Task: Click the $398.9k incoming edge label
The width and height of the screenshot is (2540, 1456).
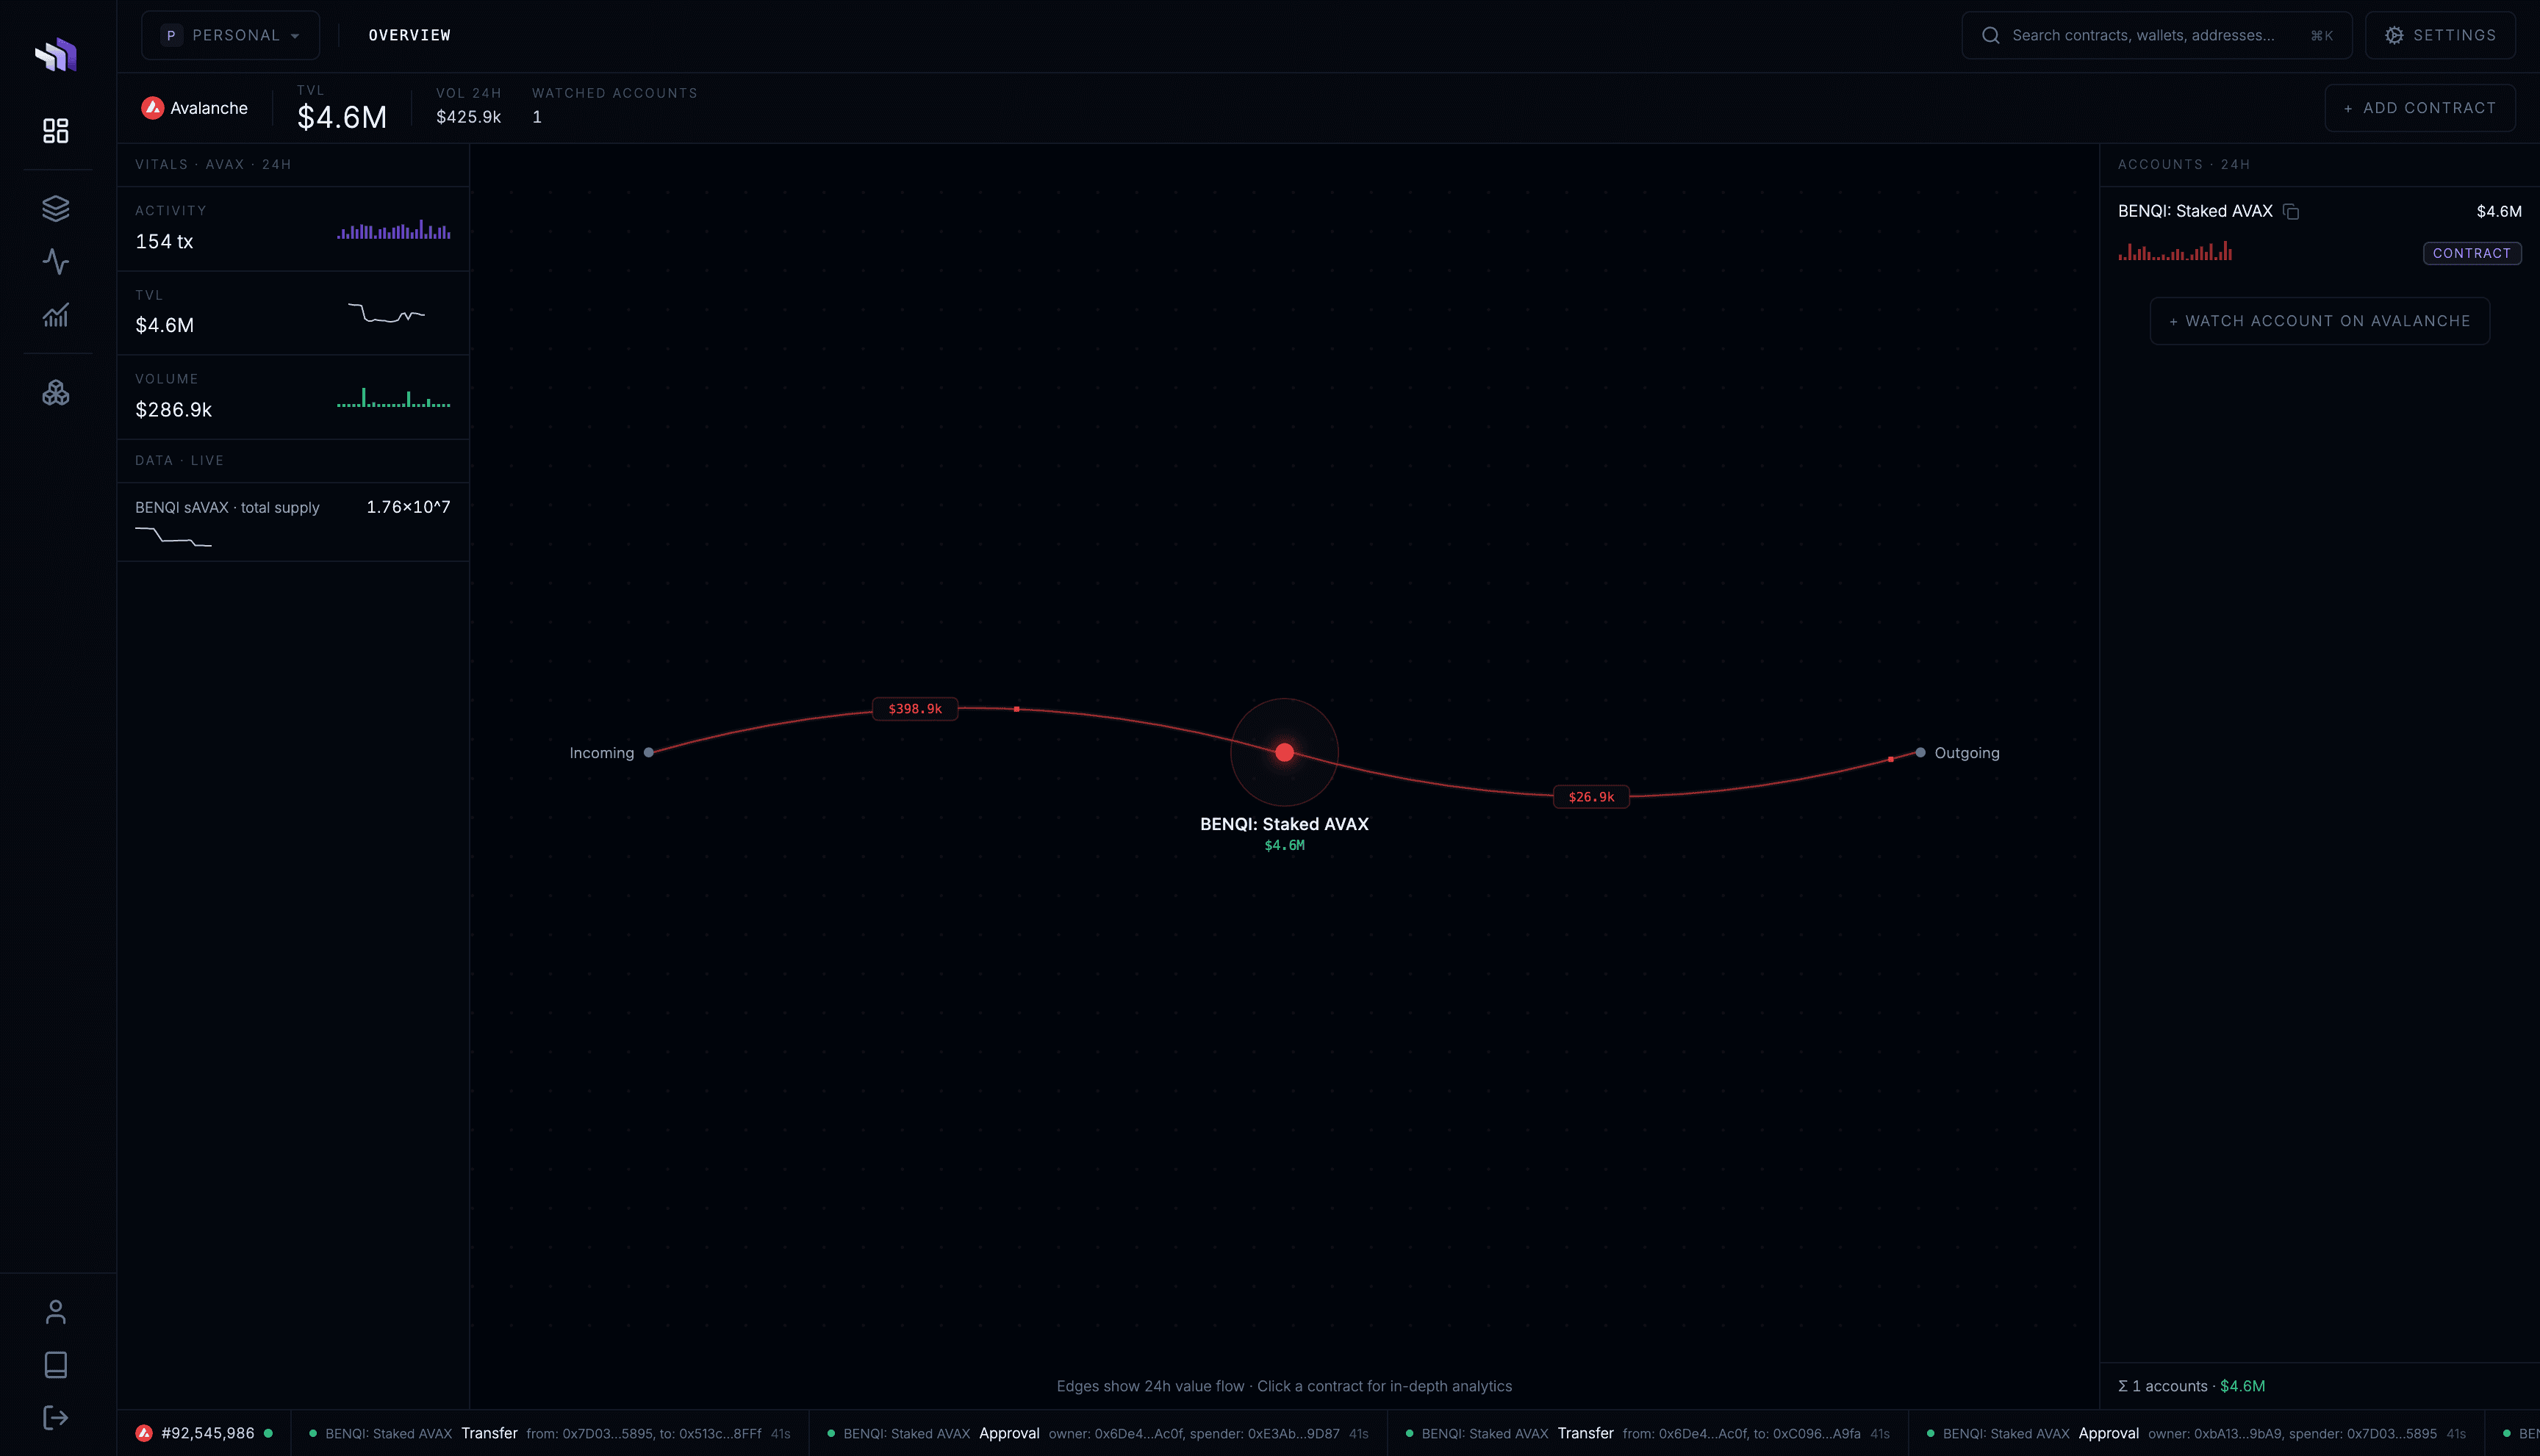Action: pyautogui.click(x=914, y=709)
